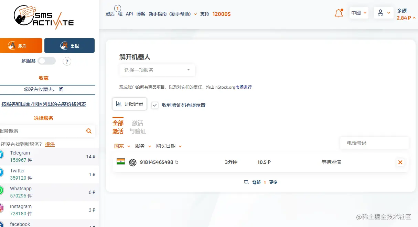Open hStock.org 市场进行 link
The image size is (418, 227).
[244, 87]
